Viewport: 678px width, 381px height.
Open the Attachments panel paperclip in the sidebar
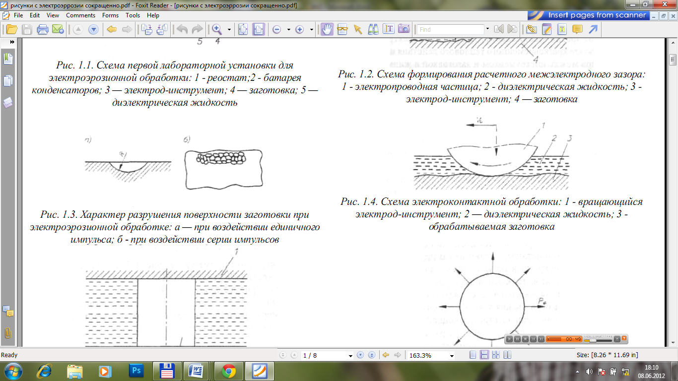pyautogui.click(x=8, y=333)
